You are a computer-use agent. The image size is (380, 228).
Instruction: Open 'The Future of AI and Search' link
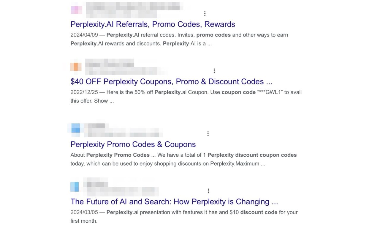click(174, 202)
